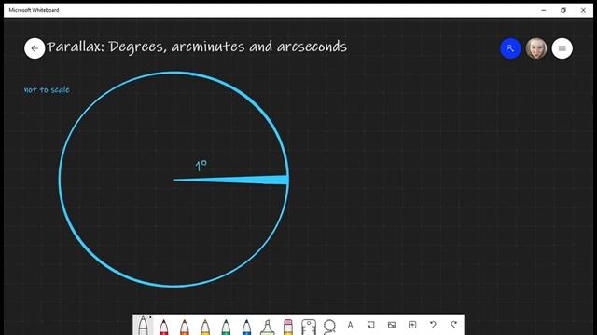
Task: Select the white pen tool
Action: 143,326
